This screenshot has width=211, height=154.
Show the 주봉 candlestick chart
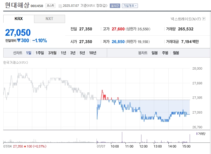165,53
